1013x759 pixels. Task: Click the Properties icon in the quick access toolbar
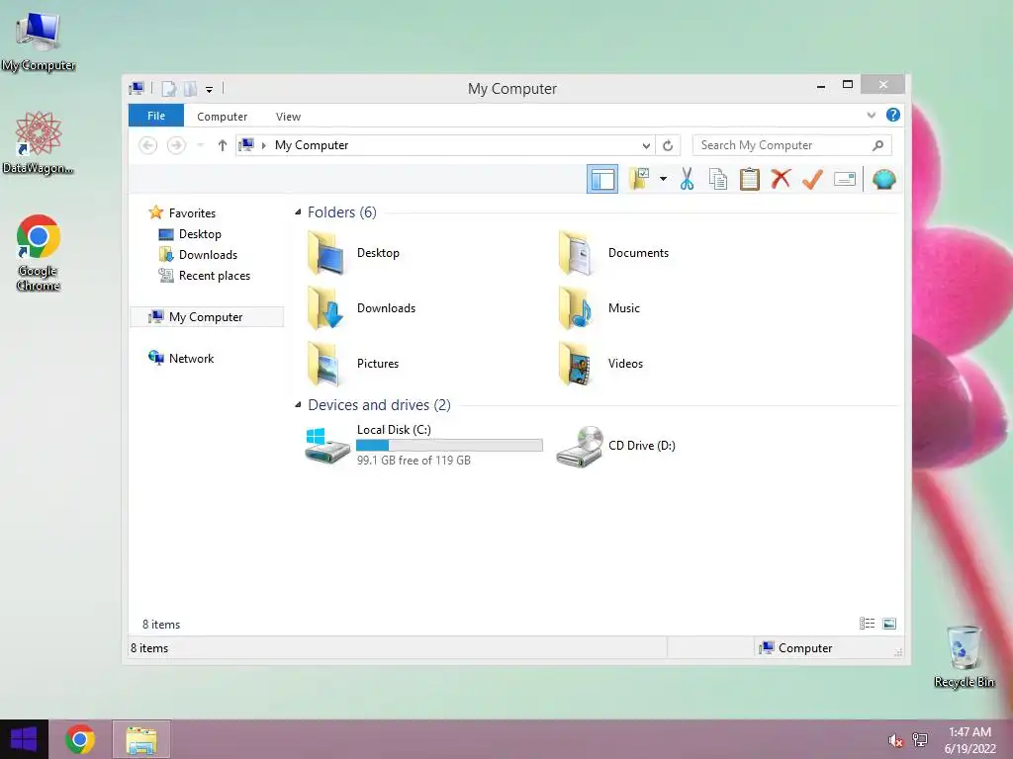point(168,89)
